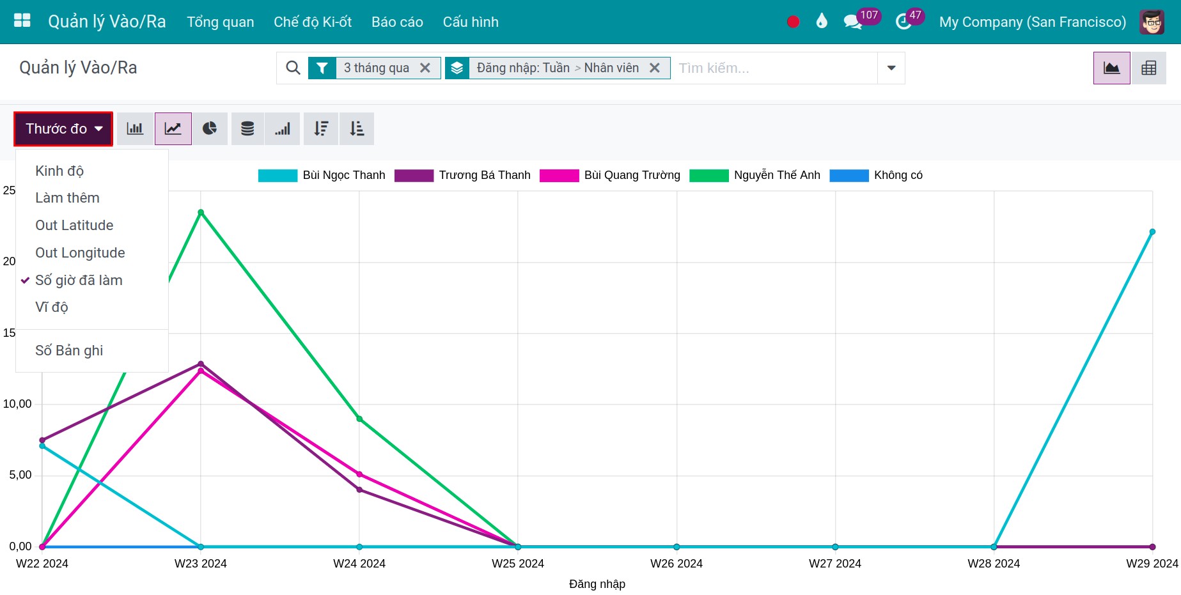Click the Quản lý Vào/Ra app title
The height and width of the screenshot is (595, 1181).
(107, 22)
